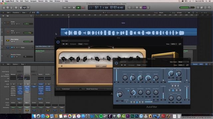Image resolution: width=213 pixels, height=119 pixels.
Task: Open Quick Help in the control bar
Action: click(x=16, y=8)
